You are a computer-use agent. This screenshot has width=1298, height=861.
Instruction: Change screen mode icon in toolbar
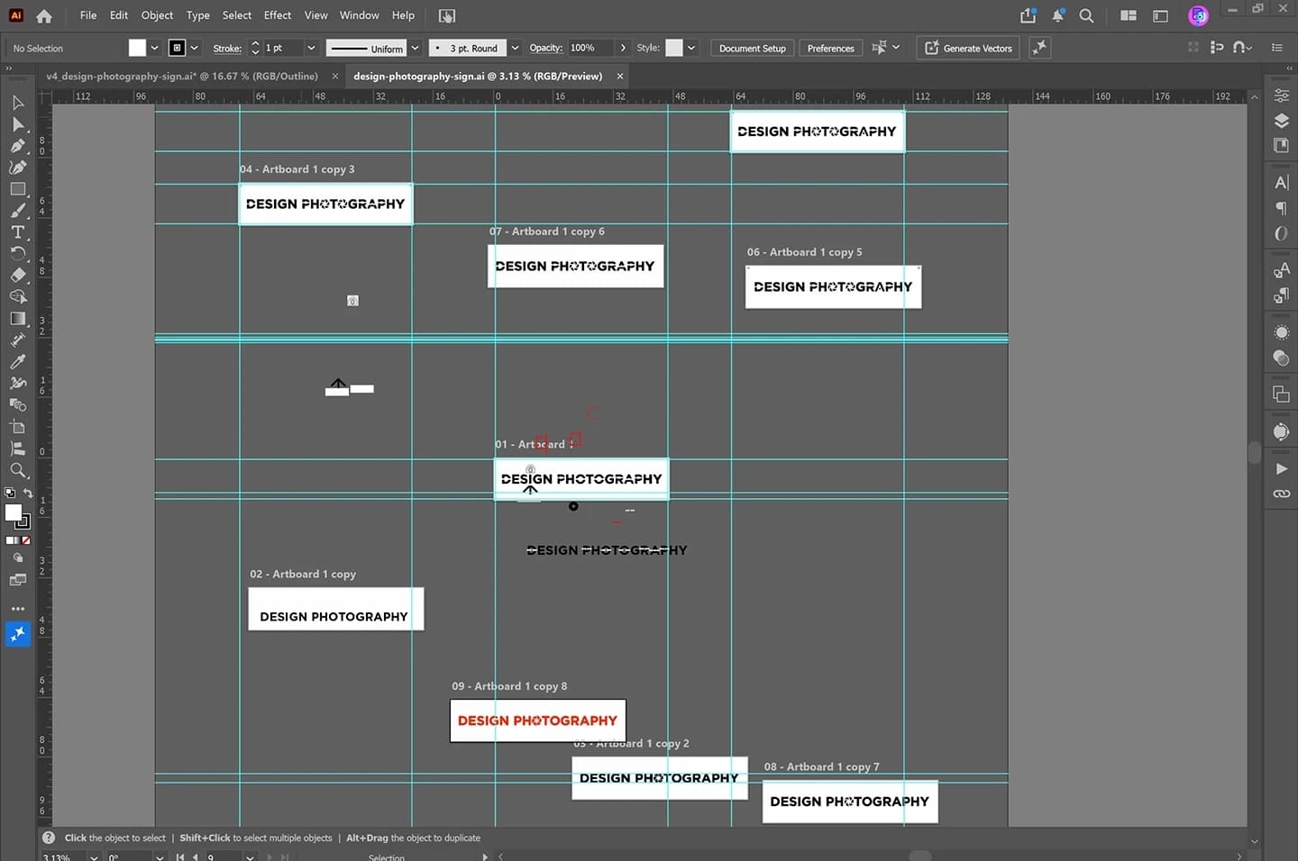click(x=18, y=581)
